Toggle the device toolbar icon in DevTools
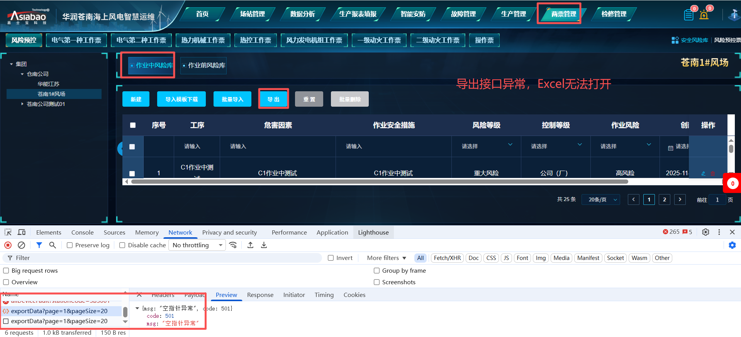The image size is (741, 337). point(22,232)
